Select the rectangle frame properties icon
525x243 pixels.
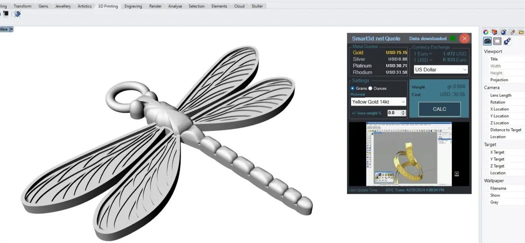click(x=497, y=41)
